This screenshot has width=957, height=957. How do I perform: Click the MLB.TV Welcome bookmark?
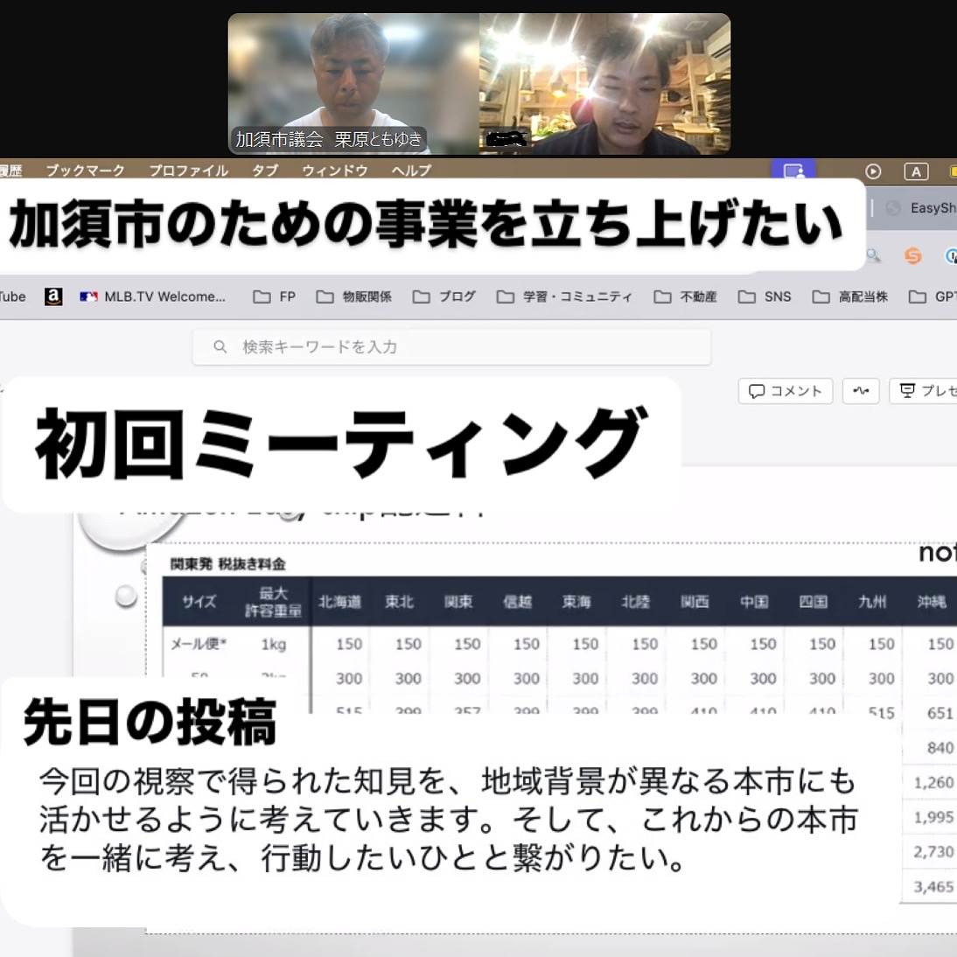153,297
